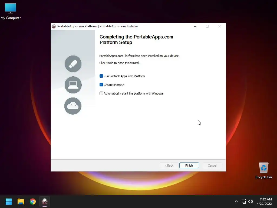Screen dimensions: 277x208
Task: Minimize the installer window
Action: [x=195, y=26]
